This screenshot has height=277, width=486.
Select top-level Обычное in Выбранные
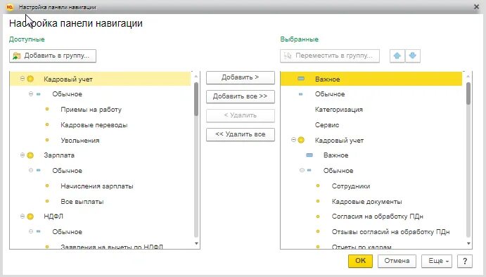330,94
